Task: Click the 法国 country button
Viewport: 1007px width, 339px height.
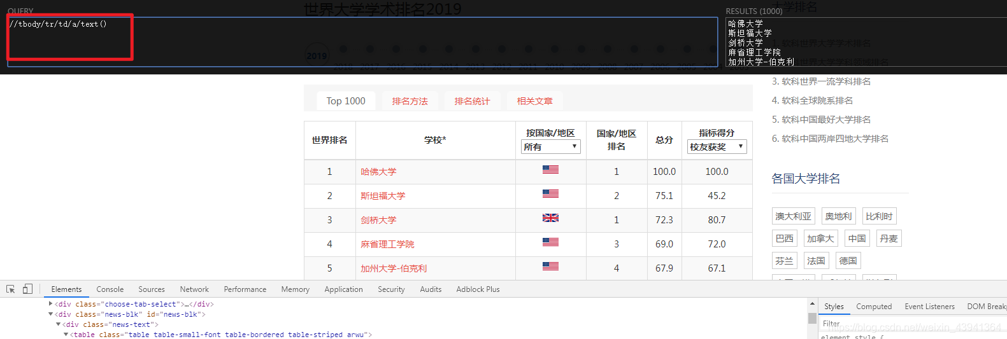Action: tap(816, 261)
